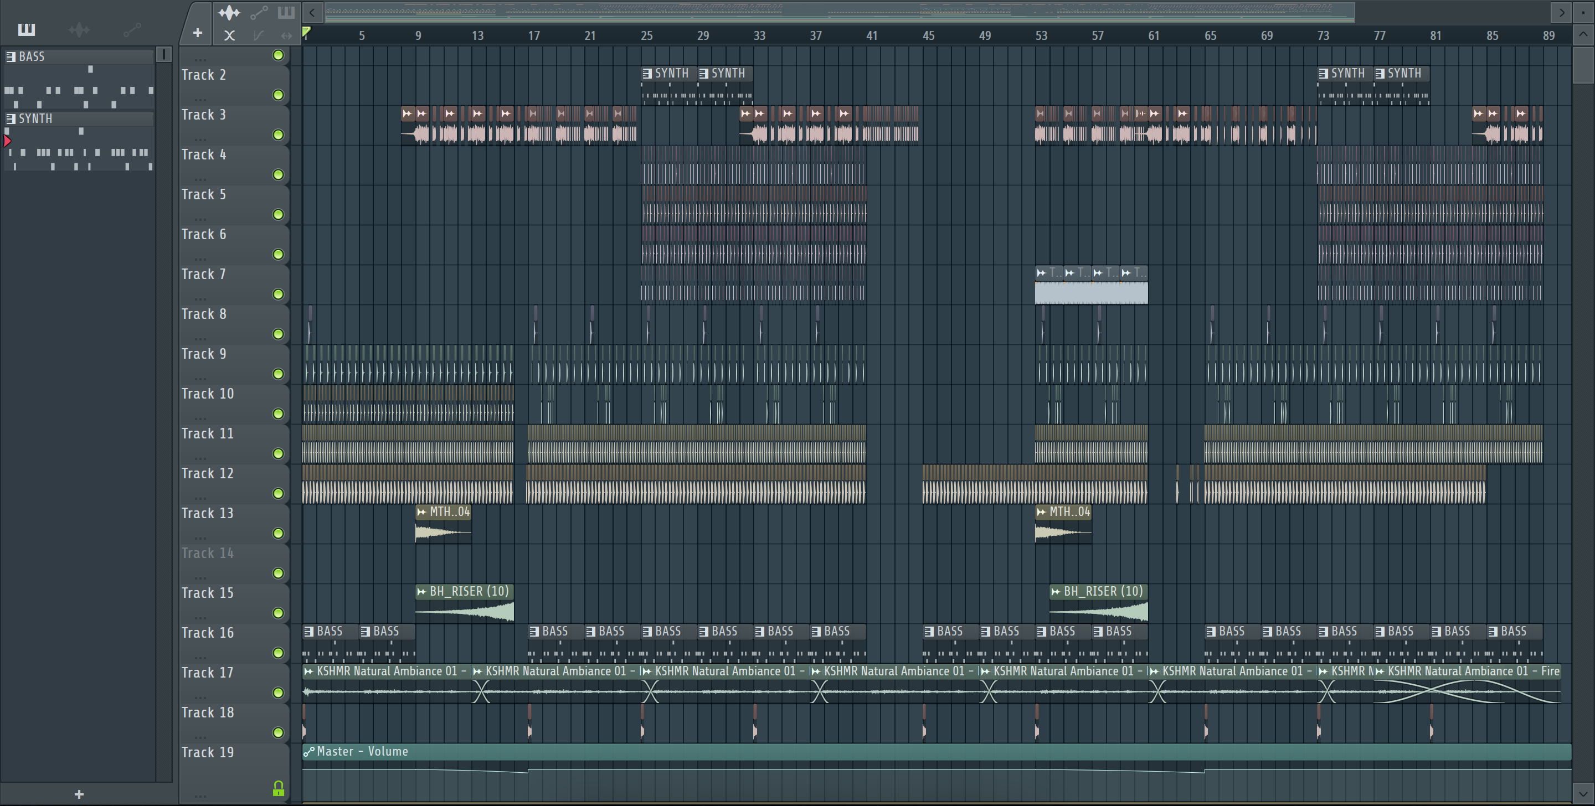Image resolution: width=1595 pixels, height=806 pixels.
Task: Click bar 25 on the timeline ruler
Action: [x=646, y=35]
